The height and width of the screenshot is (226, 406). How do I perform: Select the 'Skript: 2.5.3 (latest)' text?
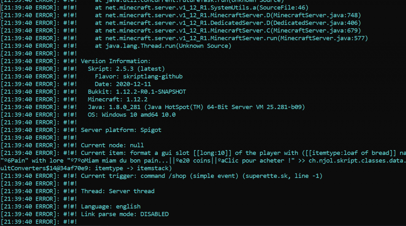(127, 69)
